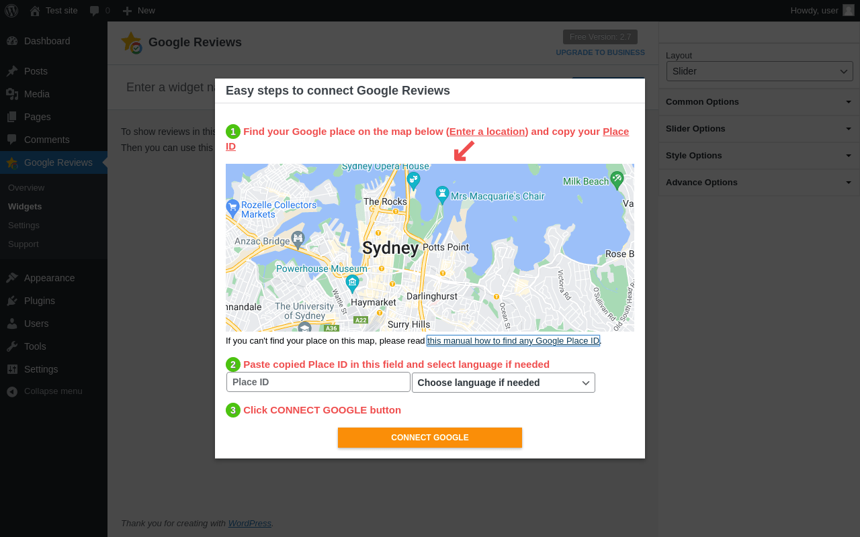Viewport: 860px width, 537px height.
Task: Open the Layout Slider dropdown
Action: click(760, 71)
